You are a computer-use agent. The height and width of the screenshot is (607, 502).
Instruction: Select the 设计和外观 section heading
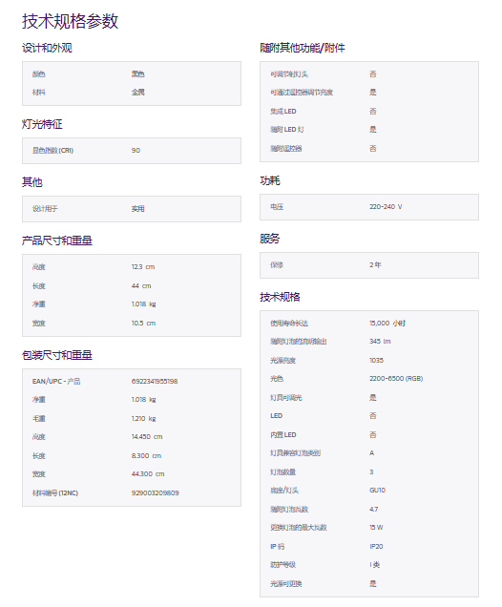click(x=47, y=48)
